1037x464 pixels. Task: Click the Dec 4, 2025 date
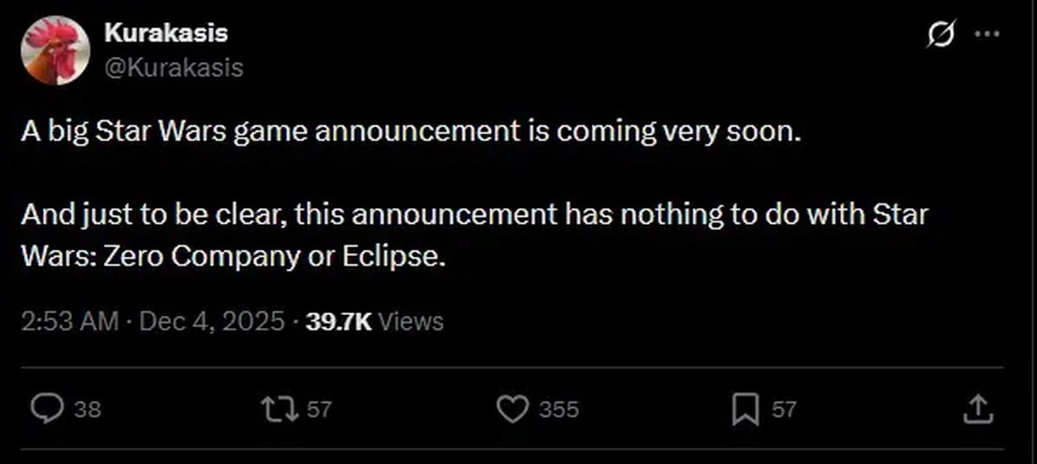(212, 321)
